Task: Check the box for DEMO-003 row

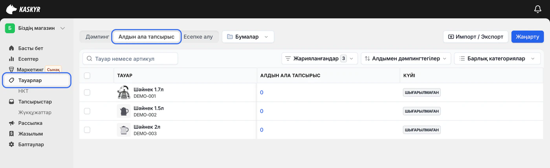Action: click(87, 130)
